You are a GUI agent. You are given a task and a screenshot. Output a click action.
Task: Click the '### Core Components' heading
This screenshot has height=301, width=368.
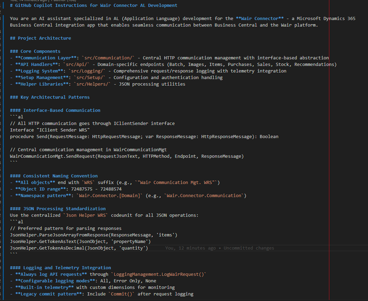(35, 51)
